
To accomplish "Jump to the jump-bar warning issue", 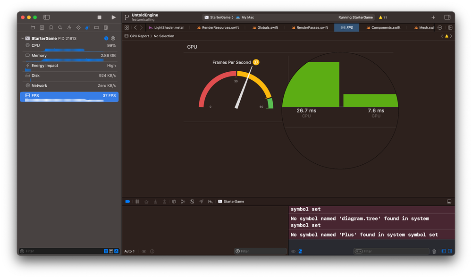I will [447, 36].
